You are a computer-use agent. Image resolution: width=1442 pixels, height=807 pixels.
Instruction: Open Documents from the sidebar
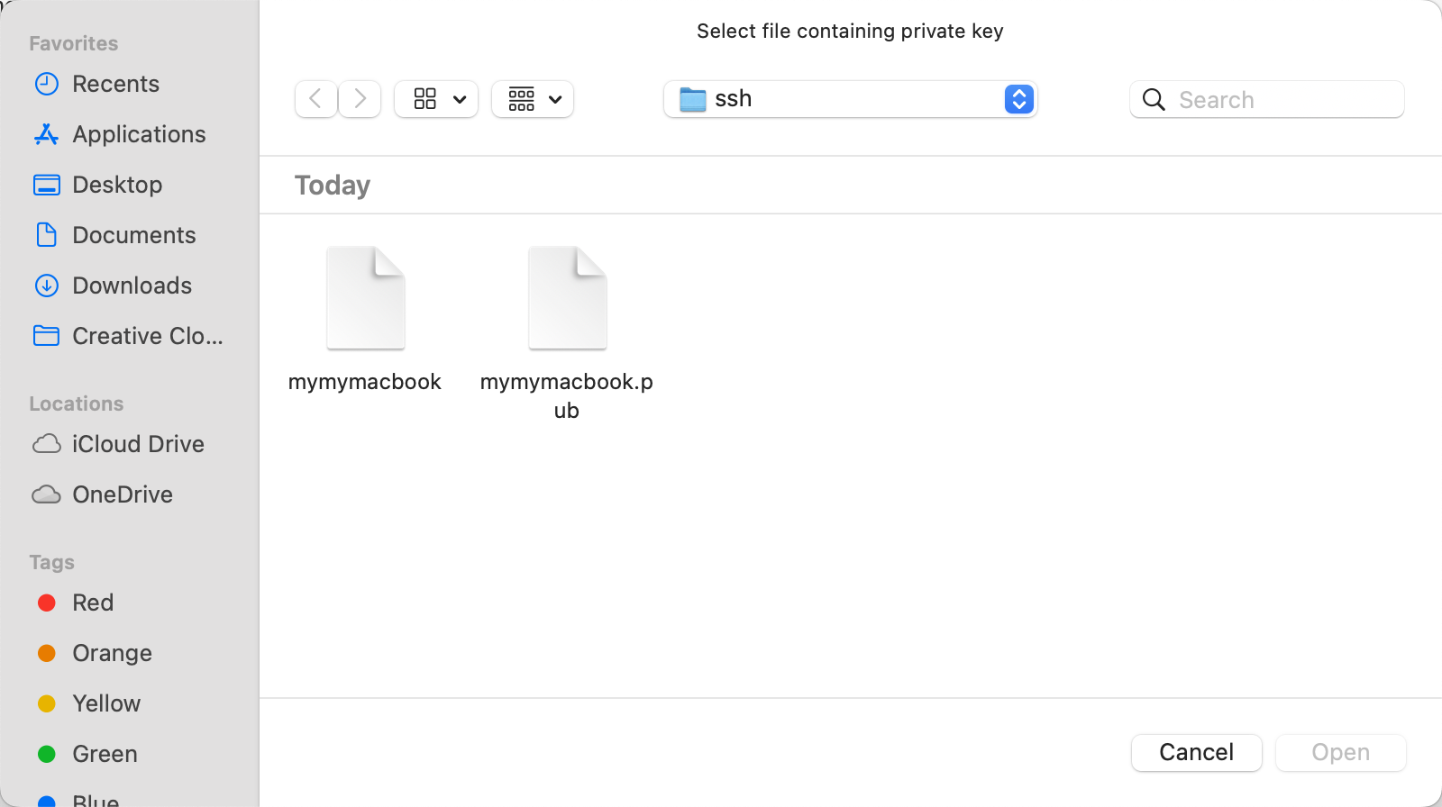click(133, 235)
